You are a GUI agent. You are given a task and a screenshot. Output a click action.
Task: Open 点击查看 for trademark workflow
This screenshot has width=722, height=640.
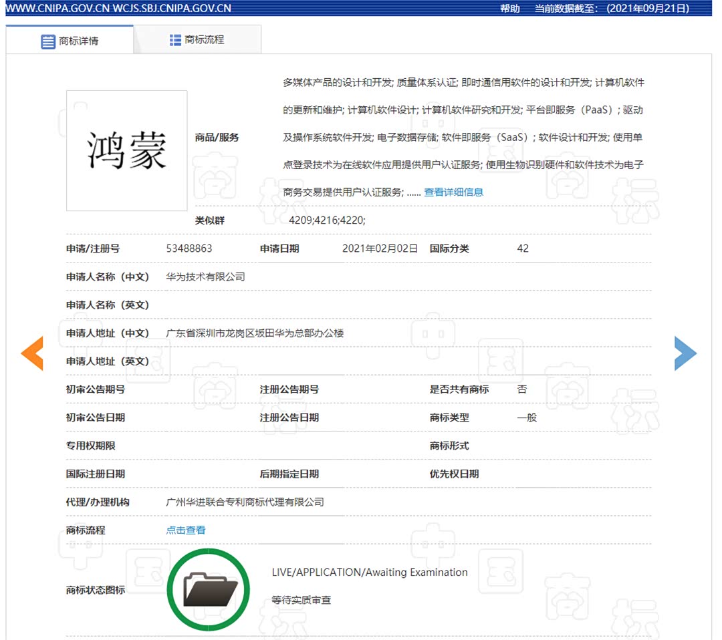(185, 530)
